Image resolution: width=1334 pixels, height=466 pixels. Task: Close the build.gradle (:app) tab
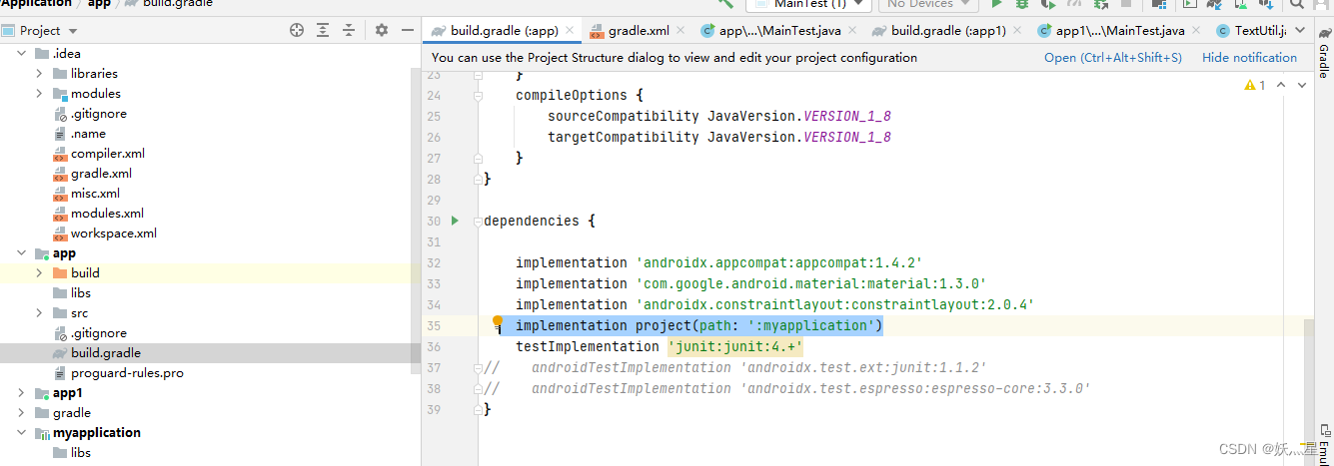tap(569, 31)
